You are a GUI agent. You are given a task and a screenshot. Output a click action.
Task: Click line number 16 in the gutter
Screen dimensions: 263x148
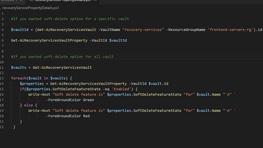point(2,95)
